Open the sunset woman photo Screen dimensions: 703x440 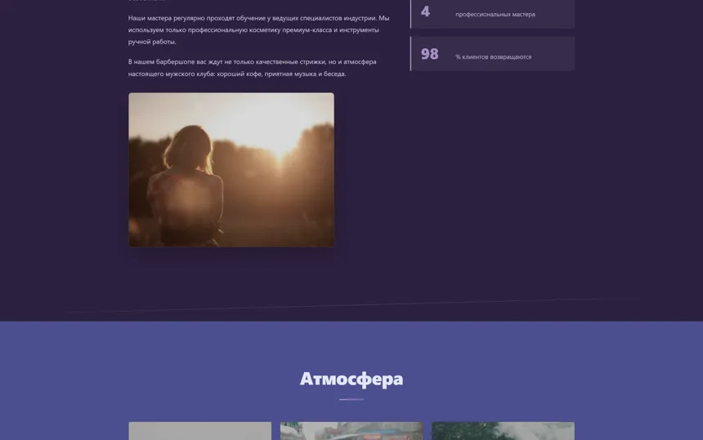pyautogui.click(x=231, y=169)
